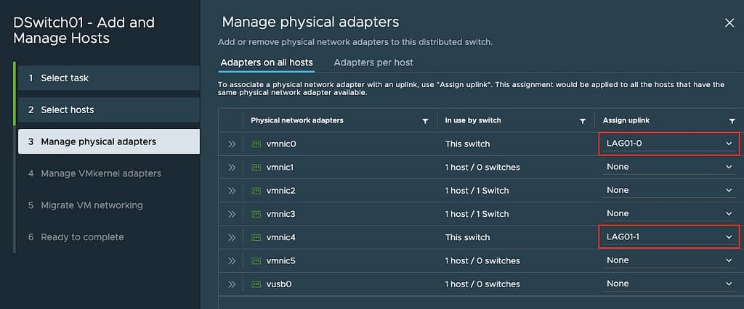Select the Adapters on all hosts tab
The width and height of the screenshot is (744, 309).
[267, 62]
